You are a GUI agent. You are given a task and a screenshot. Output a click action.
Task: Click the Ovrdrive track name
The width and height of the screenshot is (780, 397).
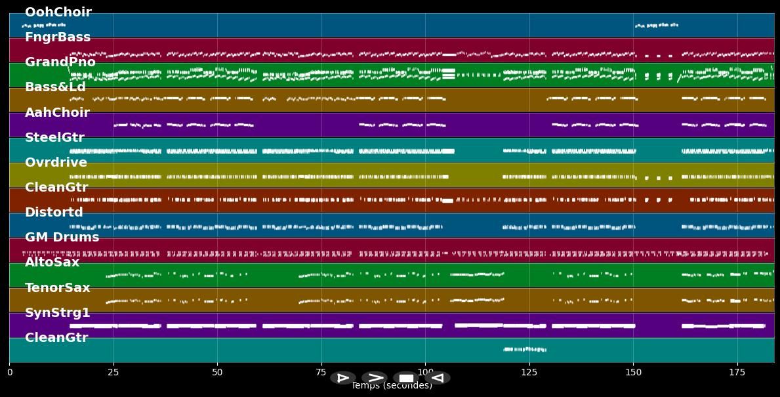56,163
